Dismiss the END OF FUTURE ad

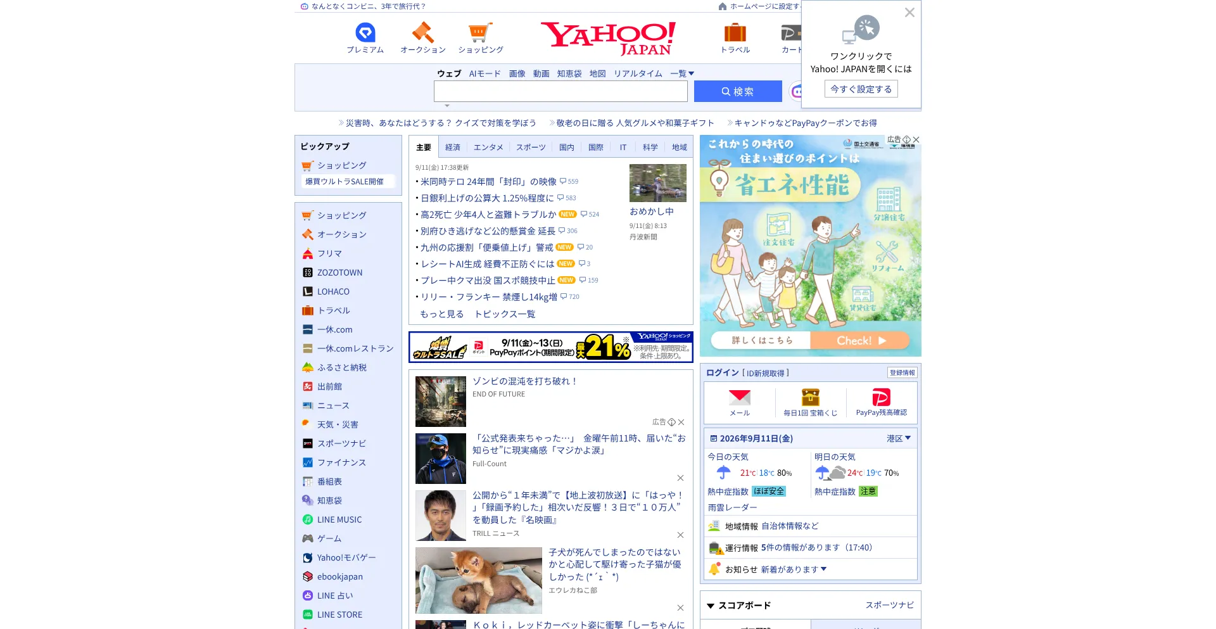point(681,422)
